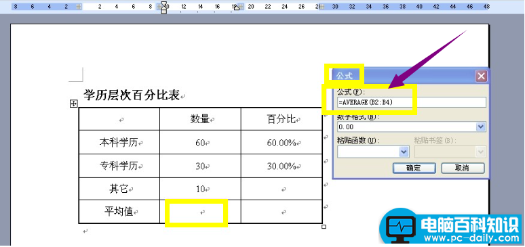Click the 本科学历 cell
Viewport: 525px width, 247px height.
point(119,142)
